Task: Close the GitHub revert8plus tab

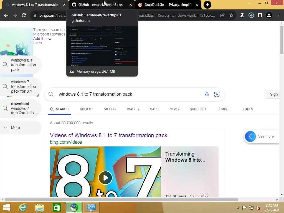Action: pos(131,5)
